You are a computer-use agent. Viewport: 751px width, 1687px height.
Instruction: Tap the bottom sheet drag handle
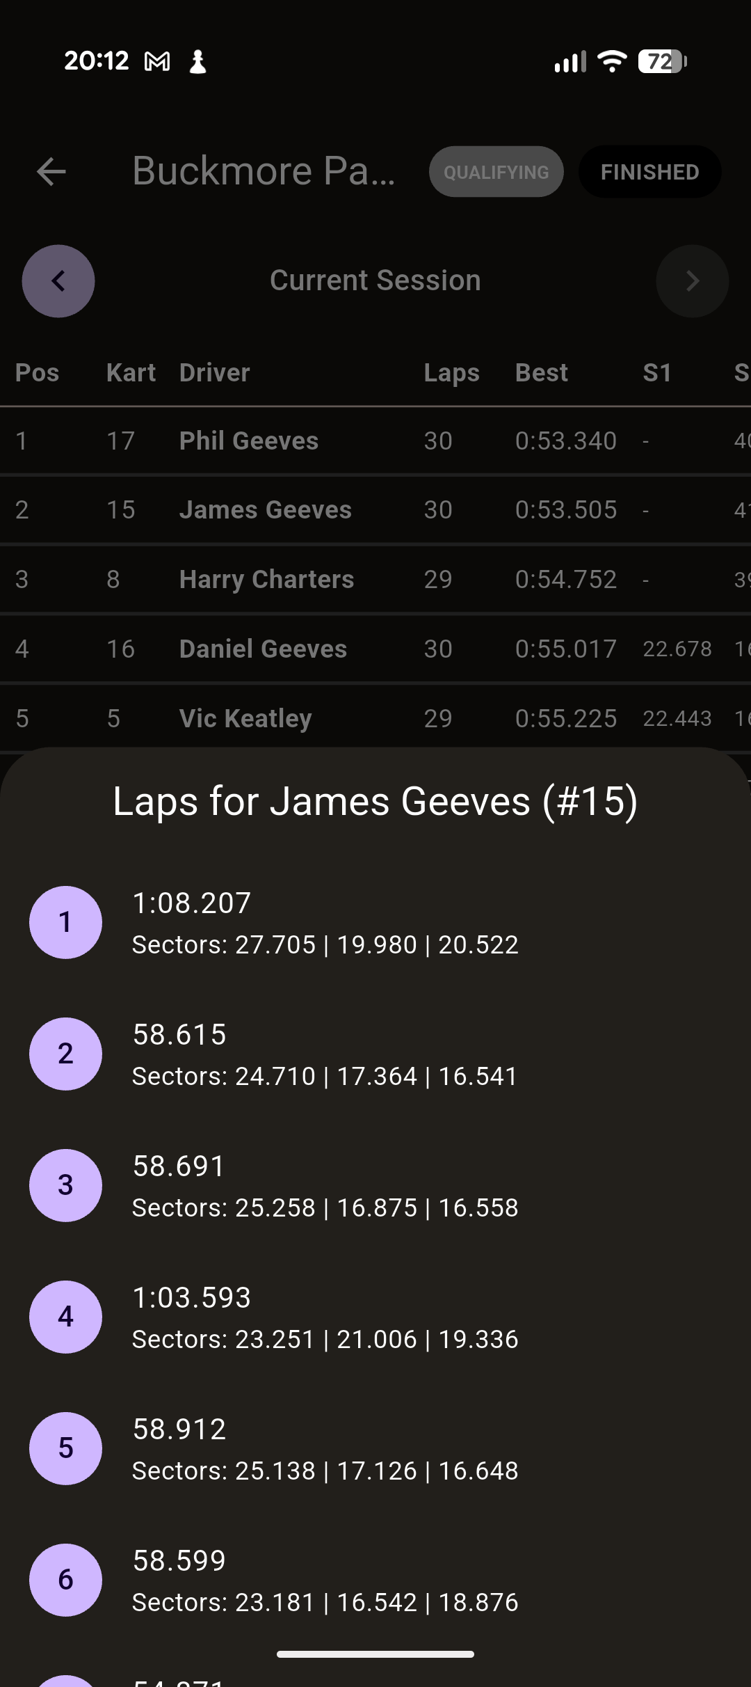(375, 1654)
